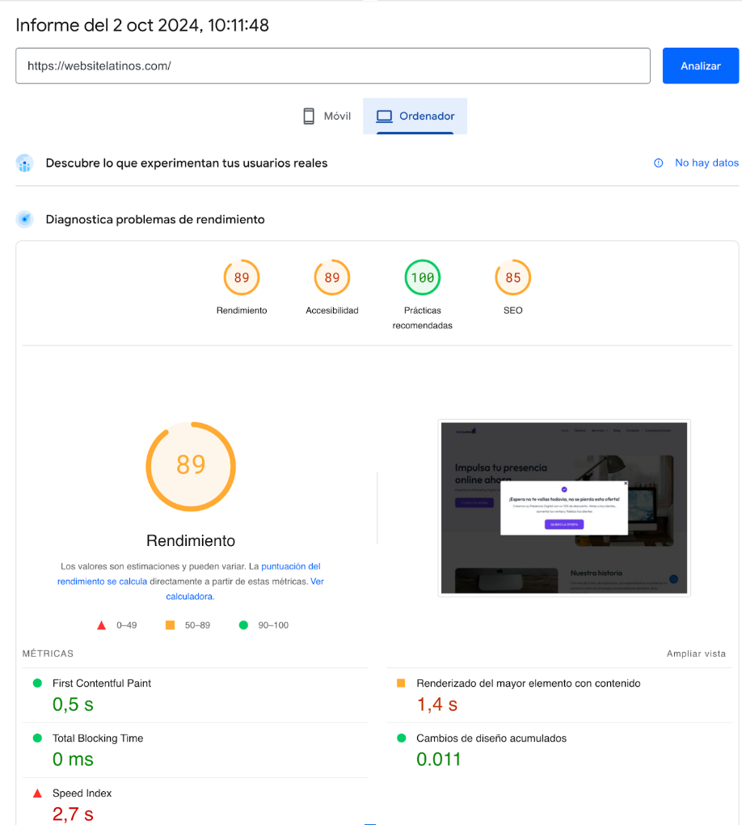The width and height of the screenshot is (742, 825).
Task: Click the Analizar button
Action: [x=701, y=66]
